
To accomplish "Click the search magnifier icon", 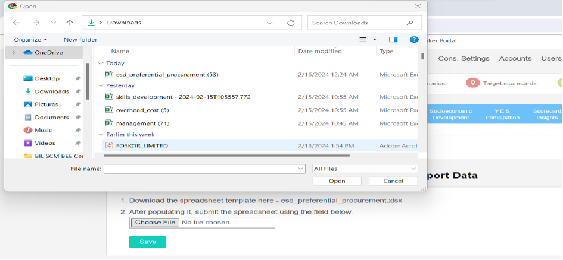I will 410,23.
